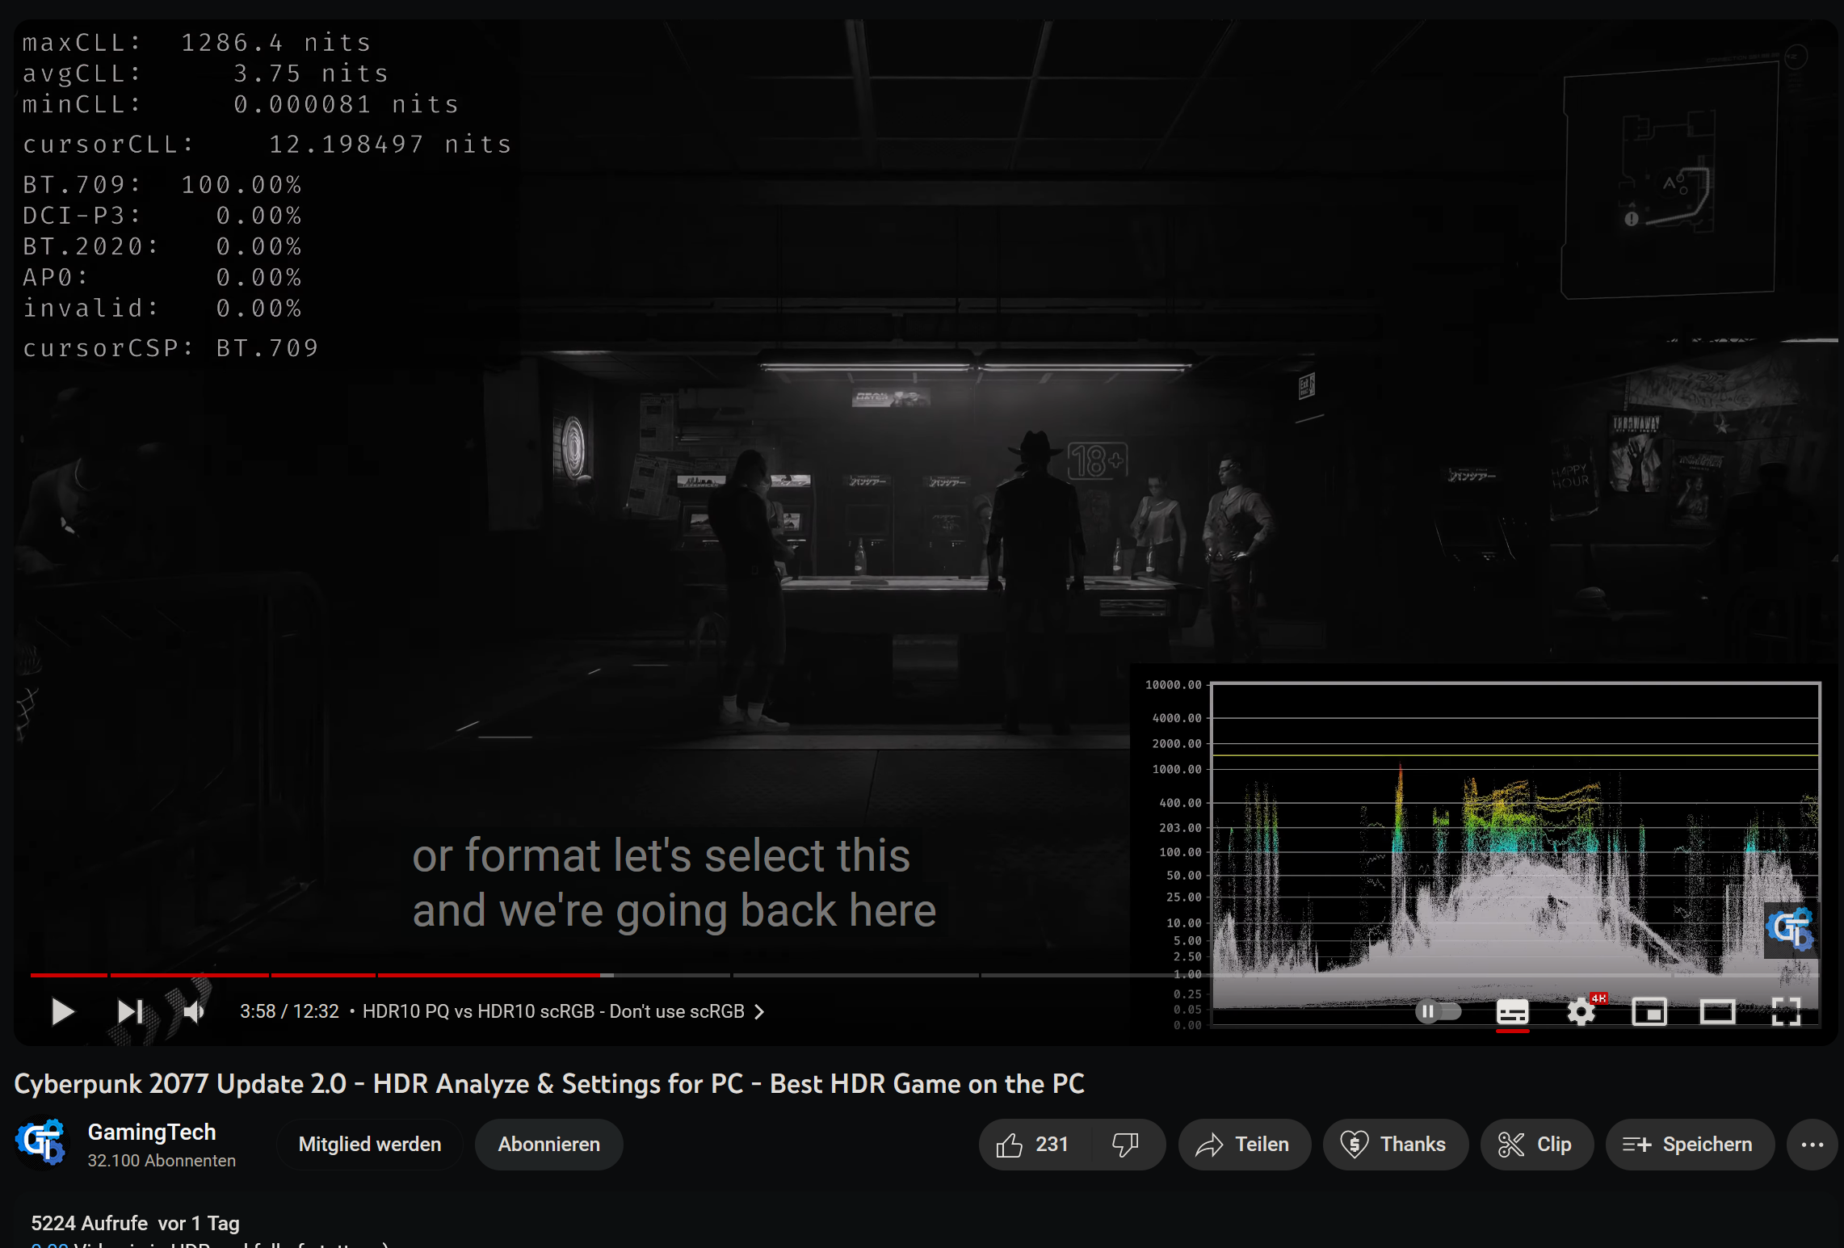Click the '32.100 Abonnenten' subscriber count
This screenshot has height=1248, width=1844.
click(x=162, y=1161)
